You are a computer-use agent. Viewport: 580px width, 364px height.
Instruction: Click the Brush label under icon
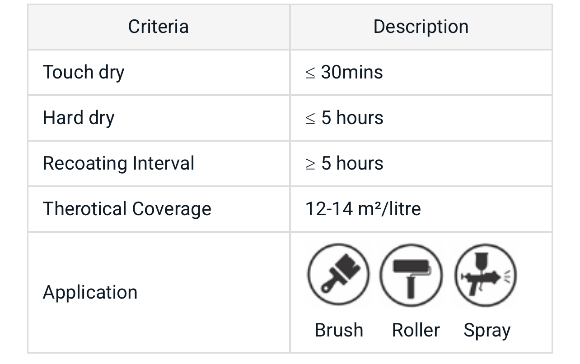(x=339, y=330)
